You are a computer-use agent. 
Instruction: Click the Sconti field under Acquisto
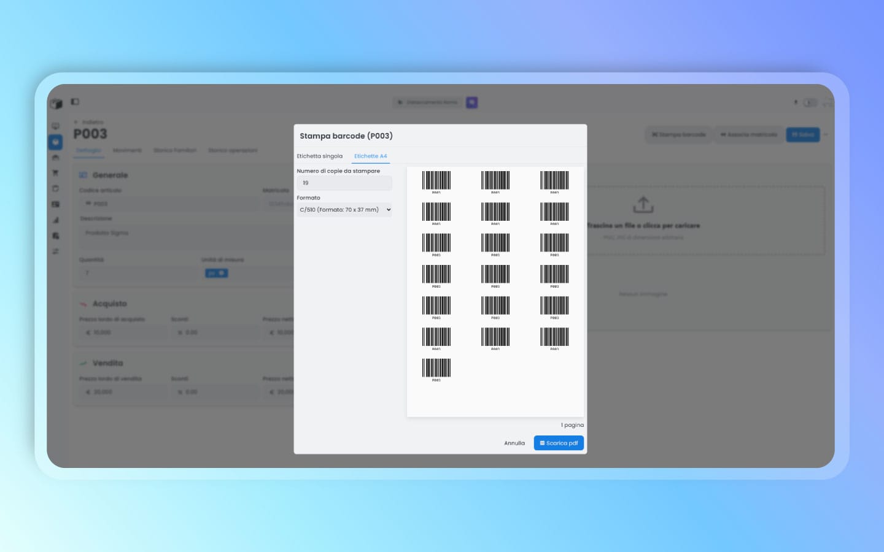point(215,332)
